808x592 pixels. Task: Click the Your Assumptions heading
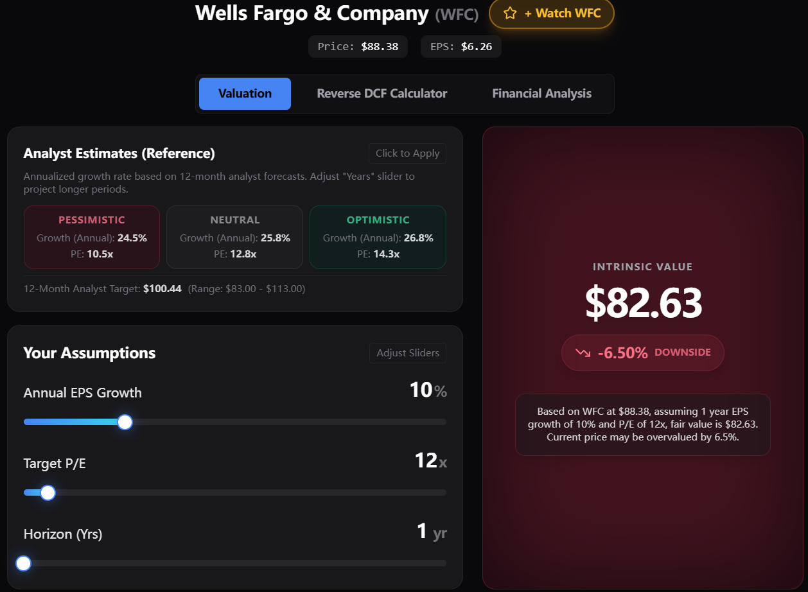click(89, 353)
